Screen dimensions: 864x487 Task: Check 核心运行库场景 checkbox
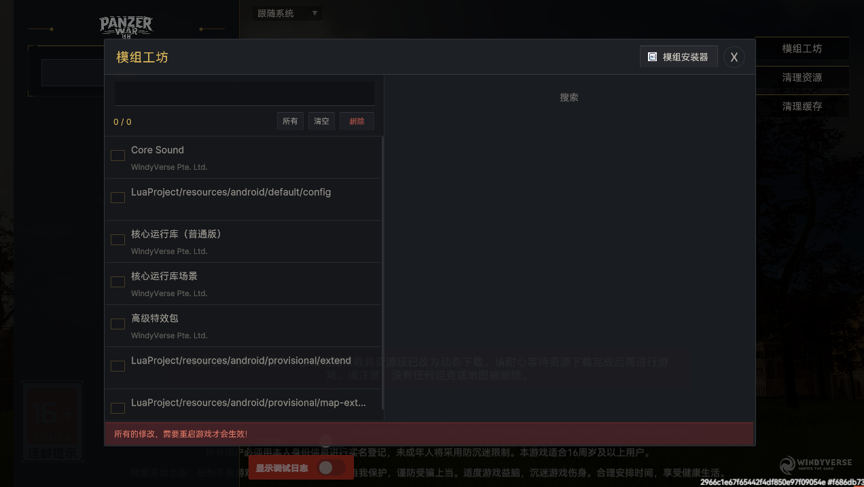118,282
